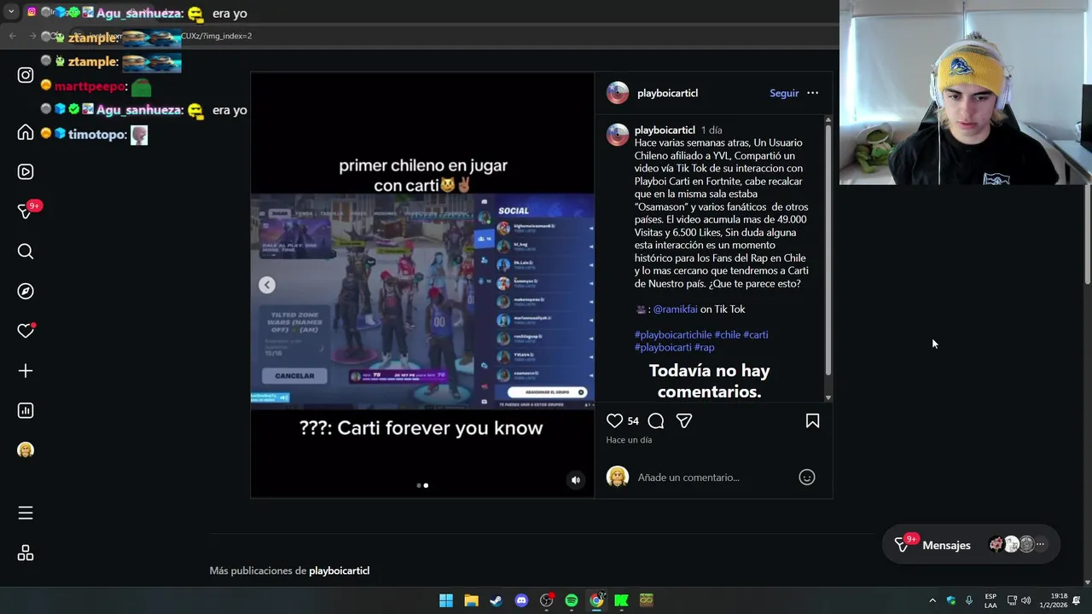Screen dimensions: 1092x614
Task: Click 'Hace un día' timestamp
Action: coord(629,440)
